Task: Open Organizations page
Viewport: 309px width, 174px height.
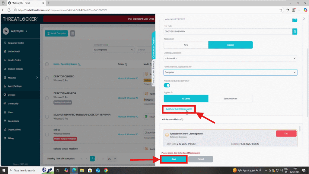Action: [14, 130]
